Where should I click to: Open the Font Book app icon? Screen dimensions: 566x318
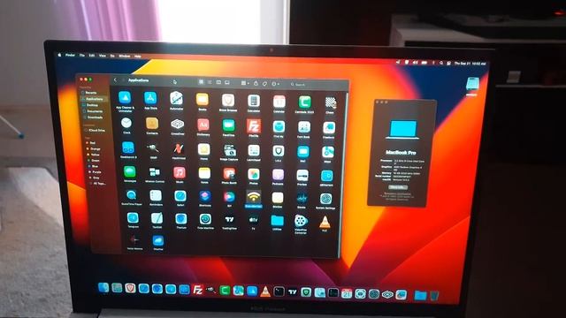click(304, 127)
